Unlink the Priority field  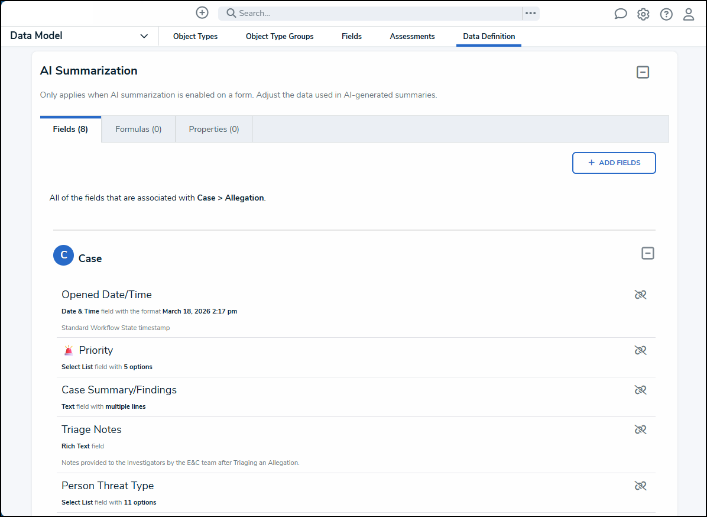[640, 350]
